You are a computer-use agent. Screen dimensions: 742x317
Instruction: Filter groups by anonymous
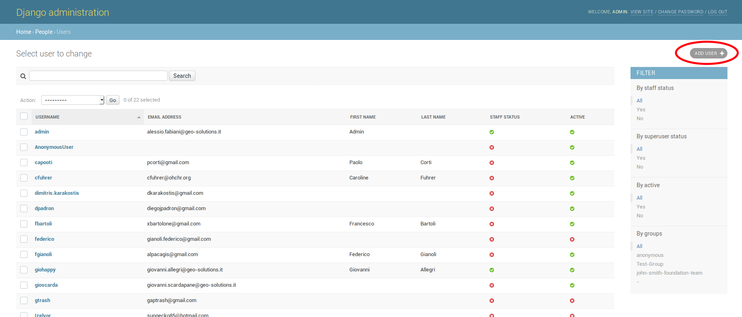point(650,255)
